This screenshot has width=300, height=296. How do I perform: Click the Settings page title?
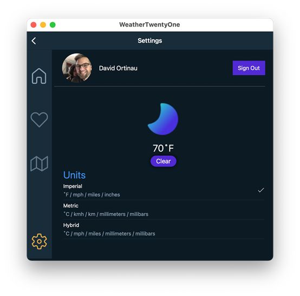pos(150,41)
